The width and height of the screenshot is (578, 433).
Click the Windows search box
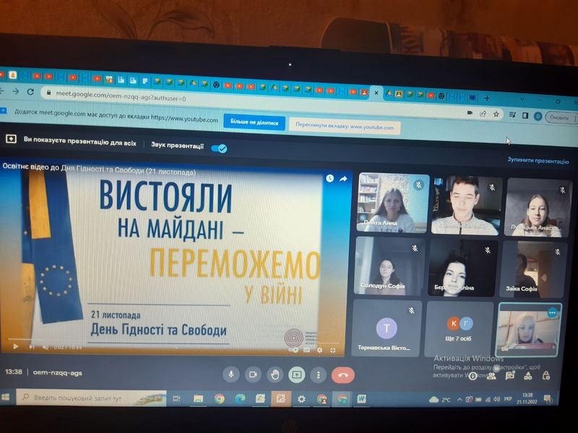(x=91, y=398)
